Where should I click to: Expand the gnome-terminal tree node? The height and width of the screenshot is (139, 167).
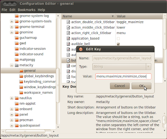pyautogui.click(x=12, y=27)
